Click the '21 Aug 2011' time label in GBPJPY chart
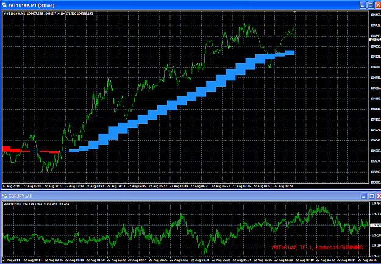 coord(11,260)
